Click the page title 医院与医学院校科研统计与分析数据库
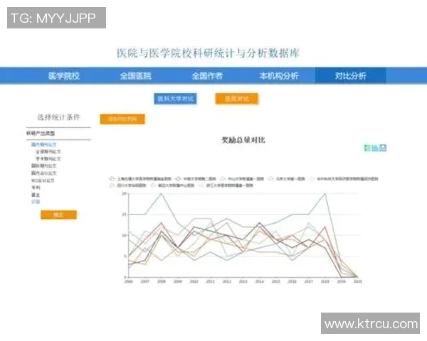Image resolution: width=427 pixels, height=341 pixels. 208,53
